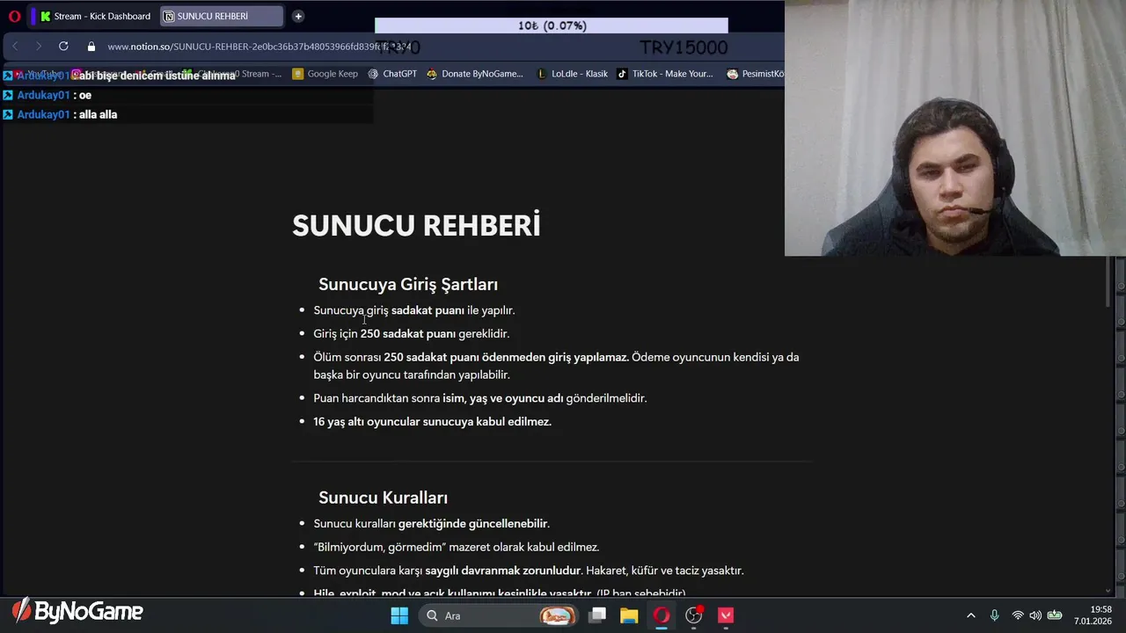Click the 'Tüm oyunculara karşı saygılı' bullet line

(529, 571)
